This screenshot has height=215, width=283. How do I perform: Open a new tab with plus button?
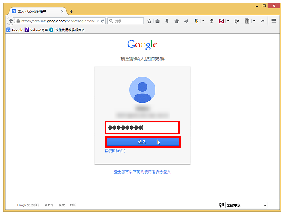tap(71, 11)
